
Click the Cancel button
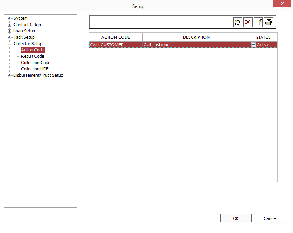pyautogui.click(x=270, y=218)
